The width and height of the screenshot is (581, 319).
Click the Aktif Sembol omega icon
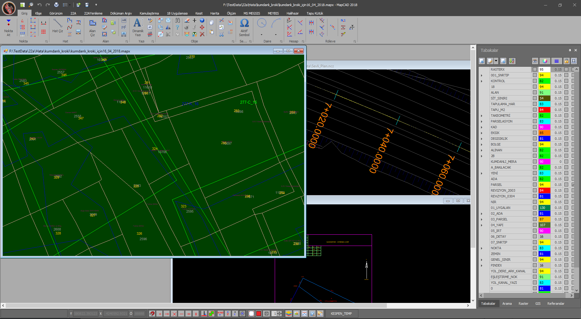click(x=244, y=27)
